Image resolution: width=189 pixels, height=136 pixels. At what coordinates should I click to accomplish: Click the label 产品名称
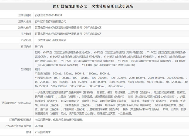tap(26, 40)
